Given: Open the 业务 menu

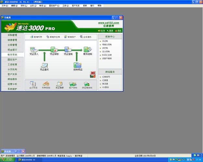Looking at the screenshot, I should tap(33, 6).
